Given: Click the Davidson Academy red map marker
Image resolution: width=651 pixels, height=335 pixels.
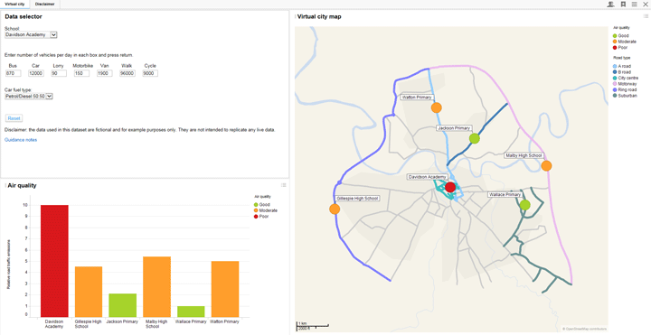Looking at the screenshot, I should [x=450, y=188].
